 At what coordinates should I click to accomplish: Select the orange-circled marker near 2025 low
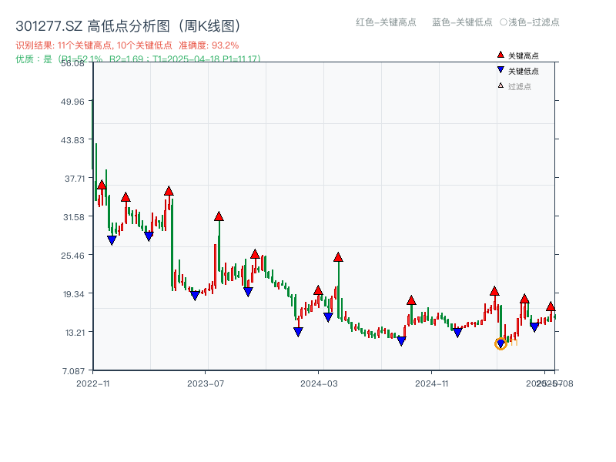pos(500,343)
